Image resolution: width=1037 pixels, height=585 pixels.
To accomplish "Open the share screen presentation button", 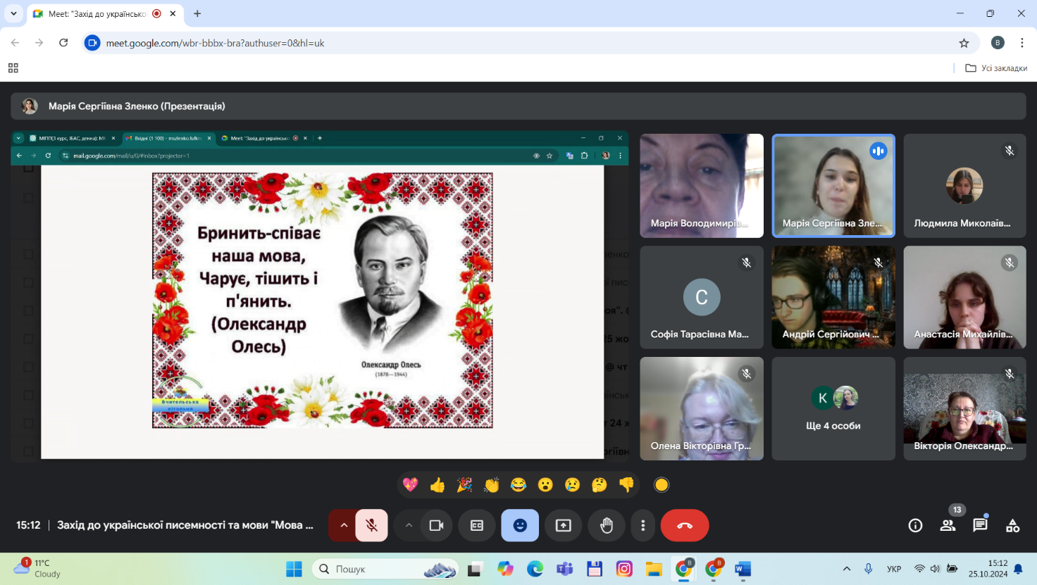I will pos(563,525).
